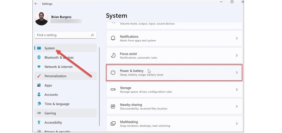
Task: Open Notifications settings row
Action: tap(174, 38)
